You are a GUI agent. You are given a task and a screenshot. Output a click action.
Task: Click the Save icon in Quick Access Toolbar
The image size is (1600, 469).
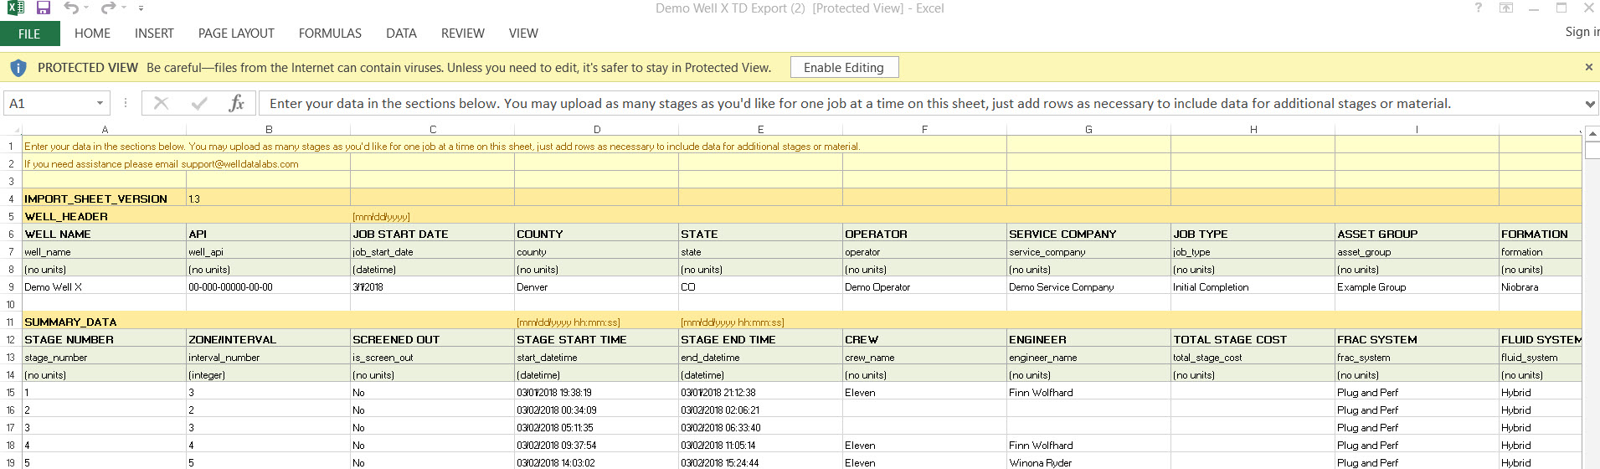44,8
